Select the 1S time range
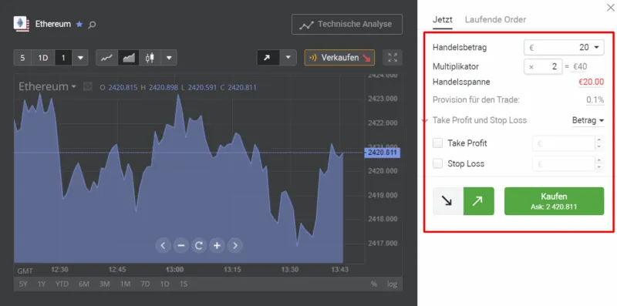 (x=184, y=284)
